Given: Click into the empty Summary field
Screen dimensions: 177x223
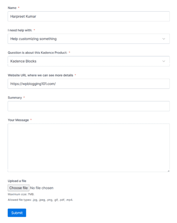Looking at the screenshot, I should click(89, 106).
